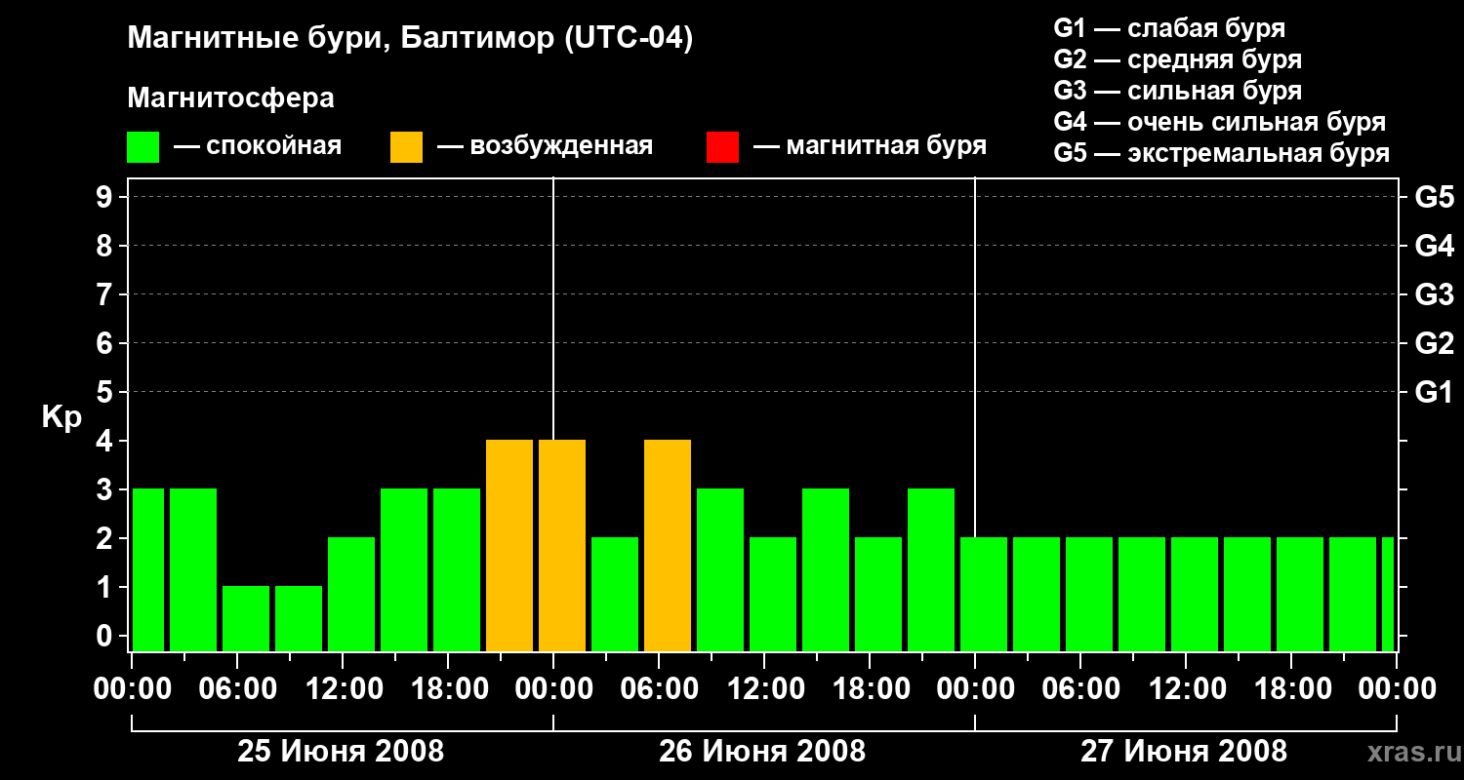Screen dimensions: 1464x780
Task: Click the vertical midnight line between 26 and 27 Июня
Action: pyautogui.click(x=975, y=356)
